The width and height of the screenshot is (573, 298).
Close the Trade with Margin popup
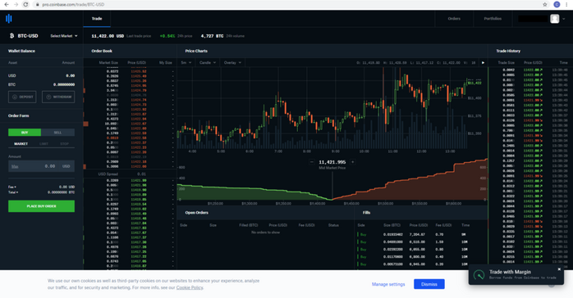click(x=559, y=269)
